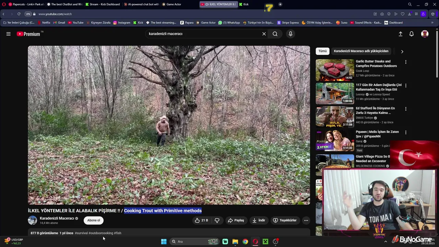Dislike the video with thumbs down

217,220
